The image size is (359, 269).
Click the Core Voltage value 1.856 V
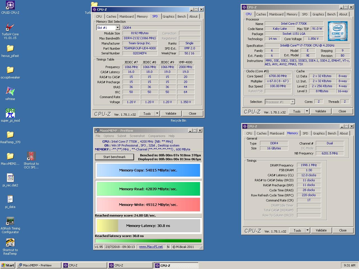pyautogui.click(x=313, y=39)
